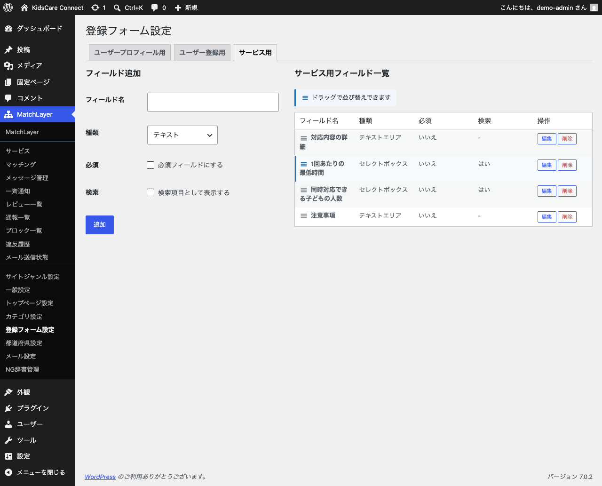Open KidsCare Connect home icon

24,8
